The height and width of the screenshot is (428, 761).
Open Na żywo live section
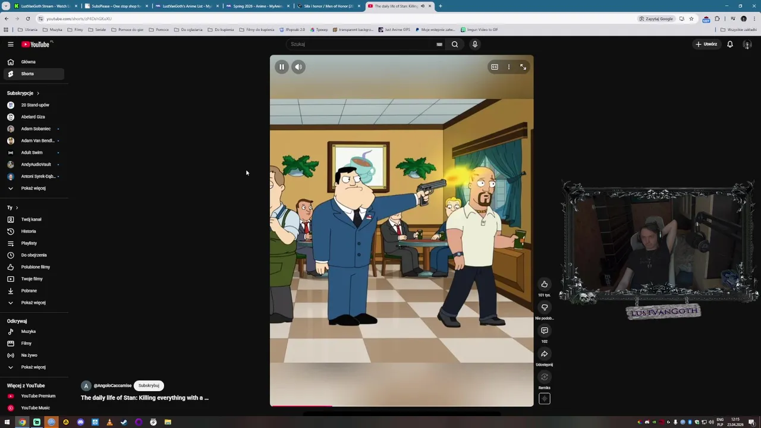[x=33, y=355]
